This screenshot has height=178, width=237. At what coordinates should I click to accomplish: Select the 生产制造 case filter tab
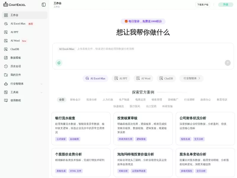[x=124, y=100]
